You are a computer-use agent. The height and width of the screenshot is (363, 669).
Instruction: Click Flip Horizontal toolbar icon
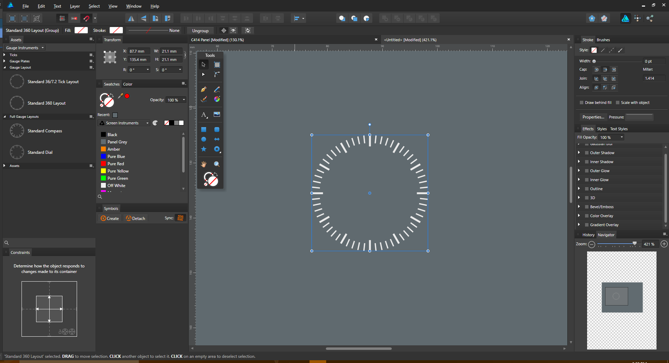coord(131,18)
